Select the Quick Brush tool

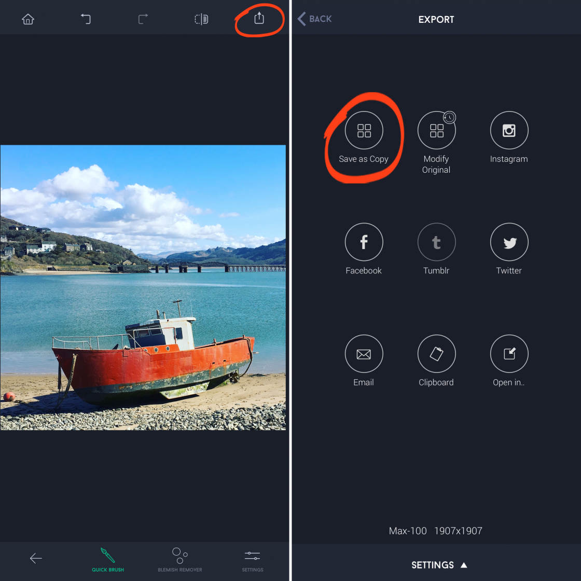click(x=108, y=560)
